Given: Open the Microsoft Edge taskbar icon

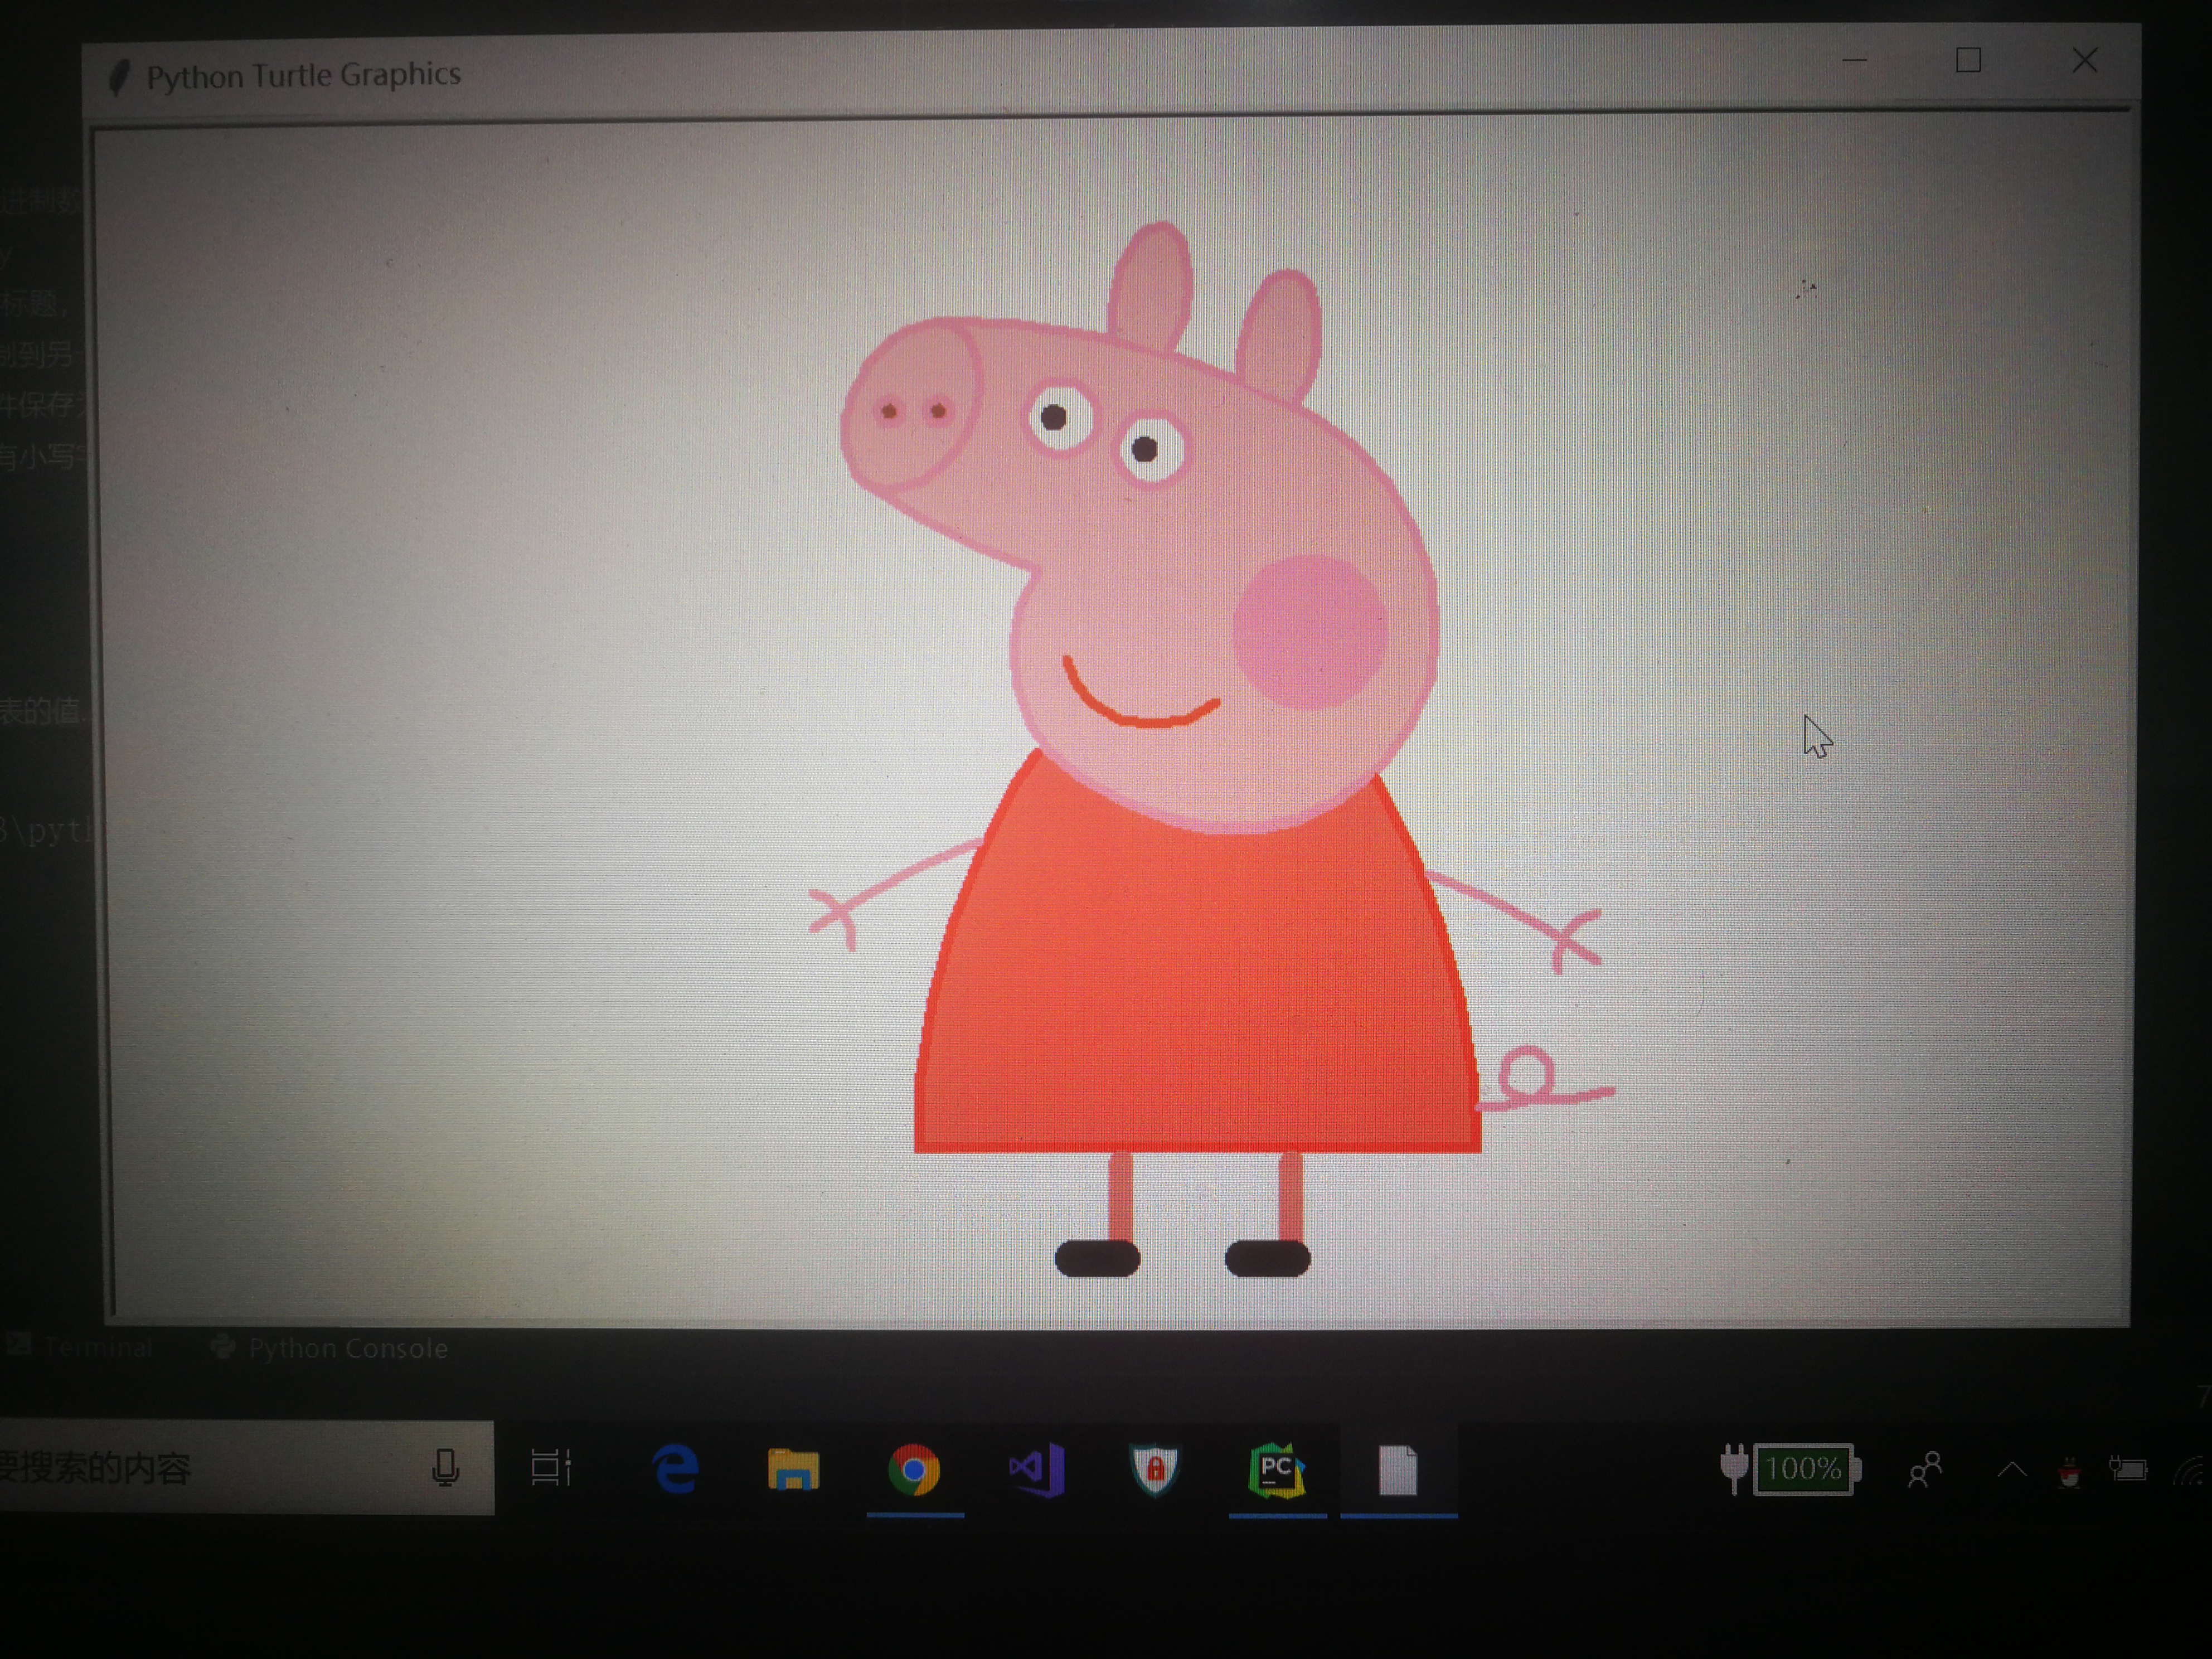Looking at the screenshot, I should pos(676,1470).
